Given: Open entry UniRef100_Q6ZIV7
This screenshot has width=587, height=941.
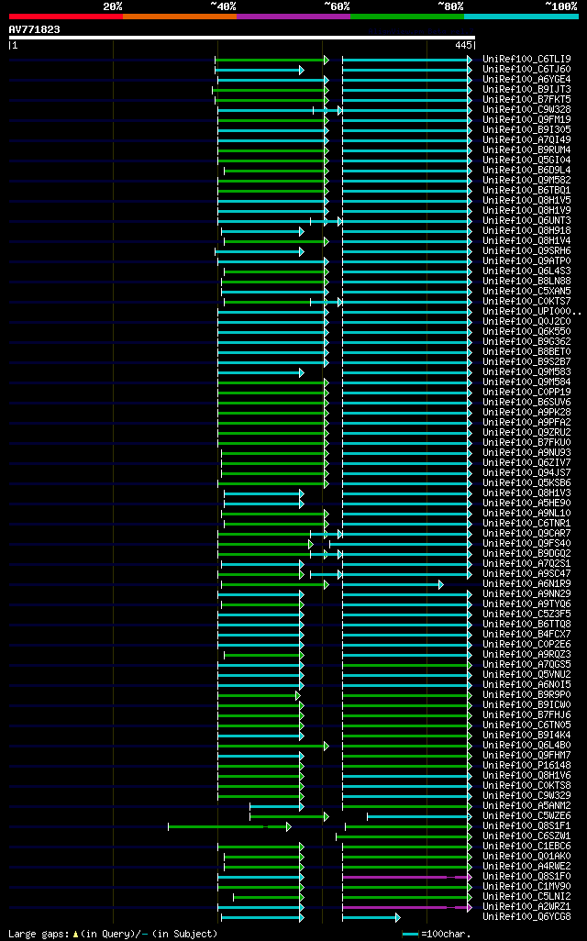Looking at the screenshot, I should (527, 462).
